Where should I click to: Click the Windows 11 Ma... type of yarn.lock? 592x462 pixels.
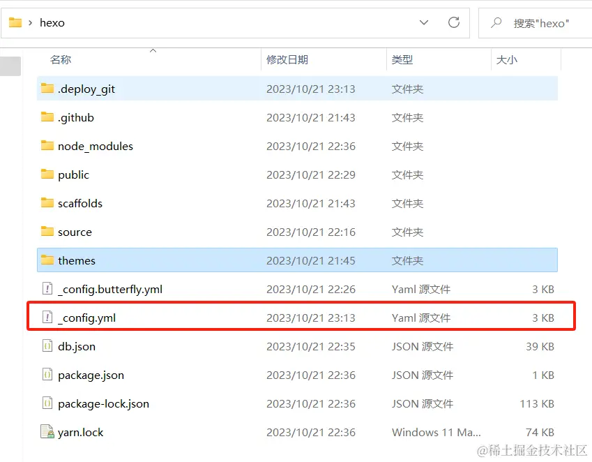[436, 432]
